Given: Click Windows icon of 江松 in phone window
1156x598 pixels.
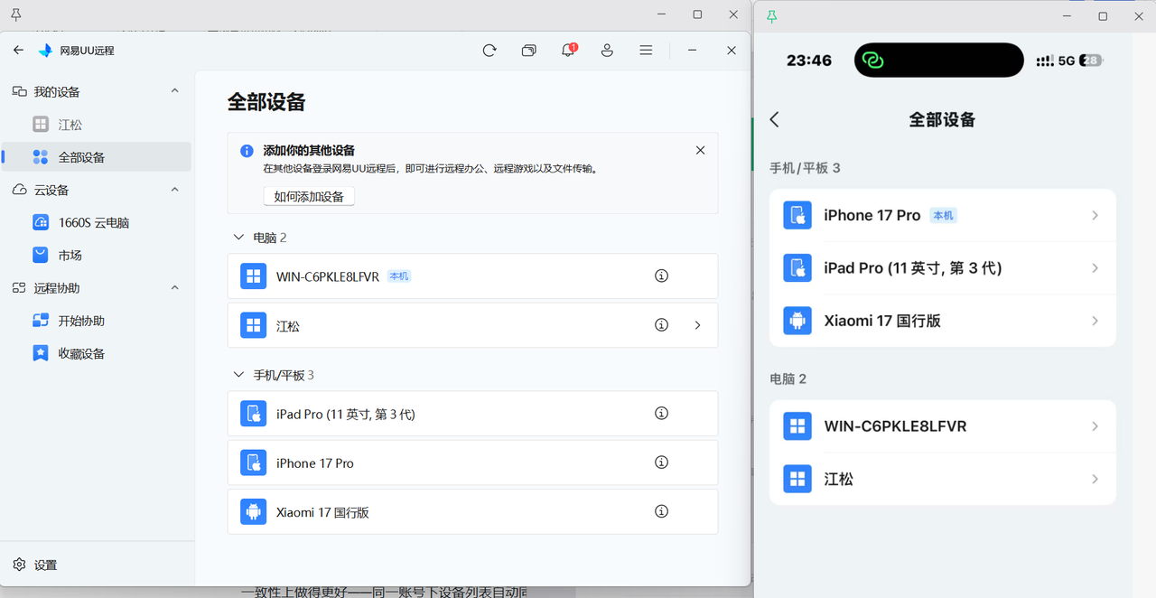Looking at the screenshot, I should tap(797, 479).
